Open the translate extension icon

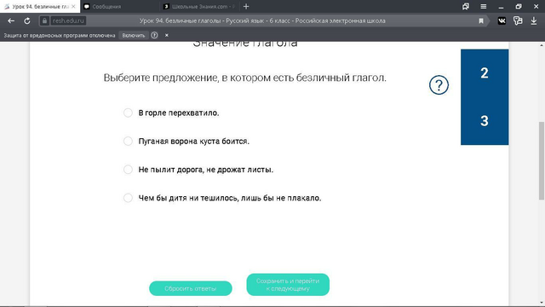pos(518,20)
